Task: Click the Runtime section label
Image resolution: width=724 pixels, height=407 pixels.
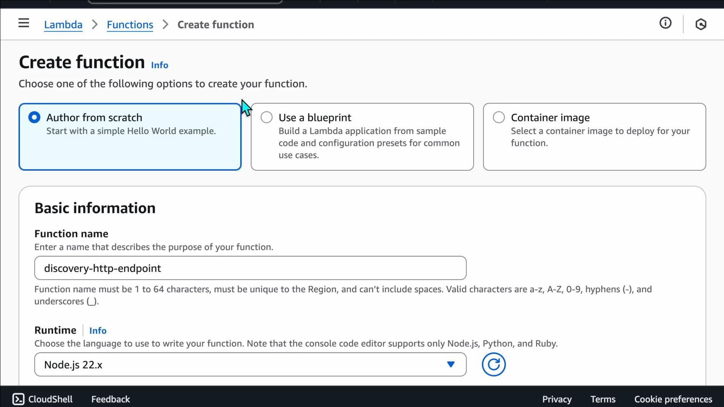Action: point(55,330)
